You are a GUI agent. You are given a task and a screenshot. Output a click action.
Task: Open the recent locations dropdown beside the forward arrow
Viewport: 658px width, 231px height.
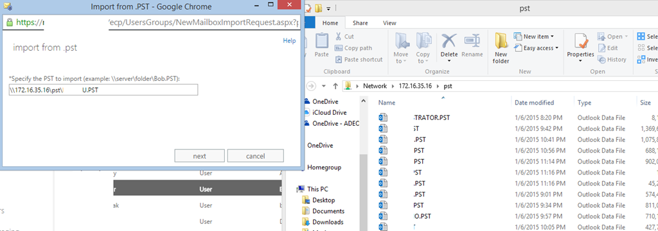pyautogui.click(x=324, y=86)
